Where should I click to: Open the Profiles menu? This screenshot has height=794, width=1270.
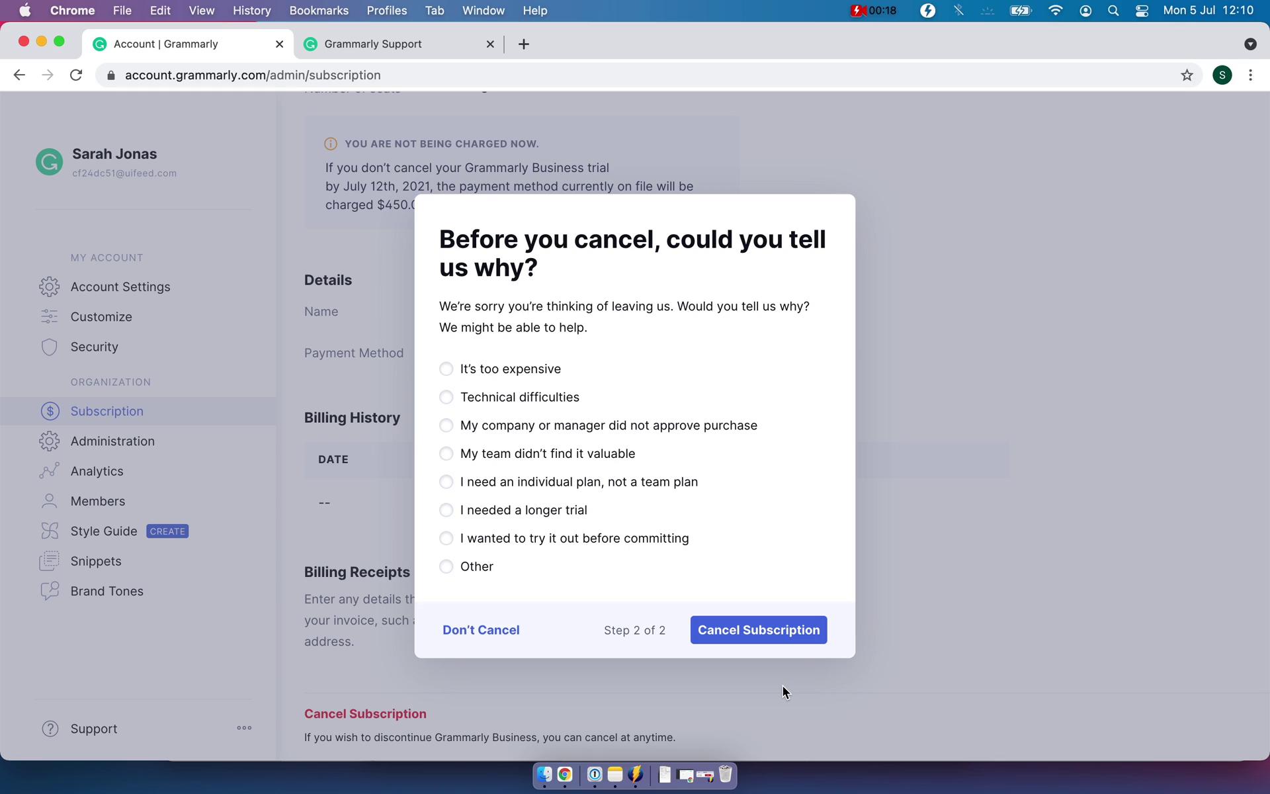(387, 11)
